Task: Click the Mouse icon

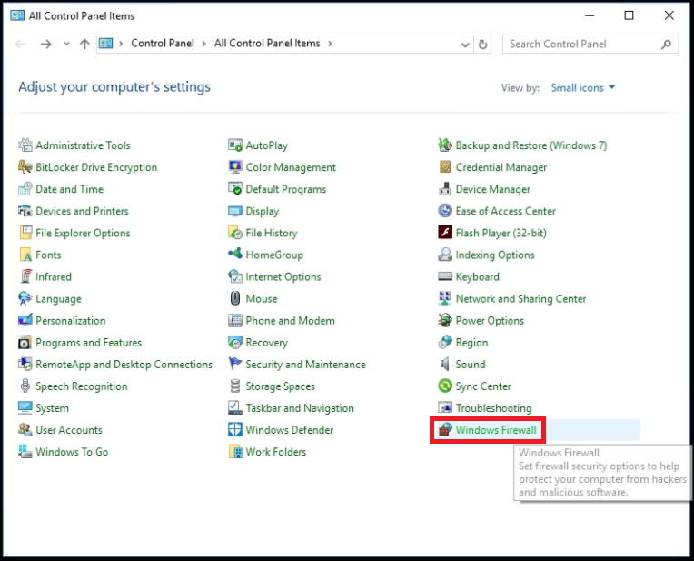Action: 235,299
